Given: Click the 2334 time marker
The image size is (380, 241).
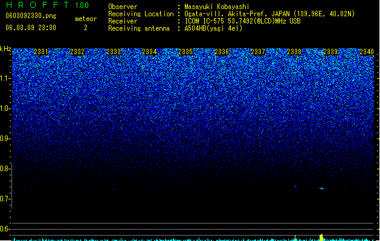Looking at the screenshot, I should 149,52.
